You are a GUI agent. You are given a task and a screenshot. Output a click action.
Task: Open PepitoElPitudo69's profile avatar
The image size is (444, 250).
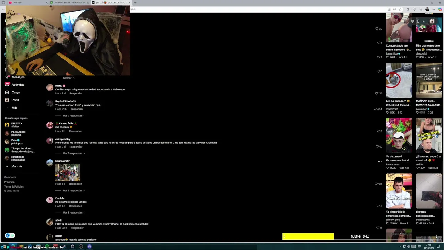pyautogui.click(x=50, y=103)
